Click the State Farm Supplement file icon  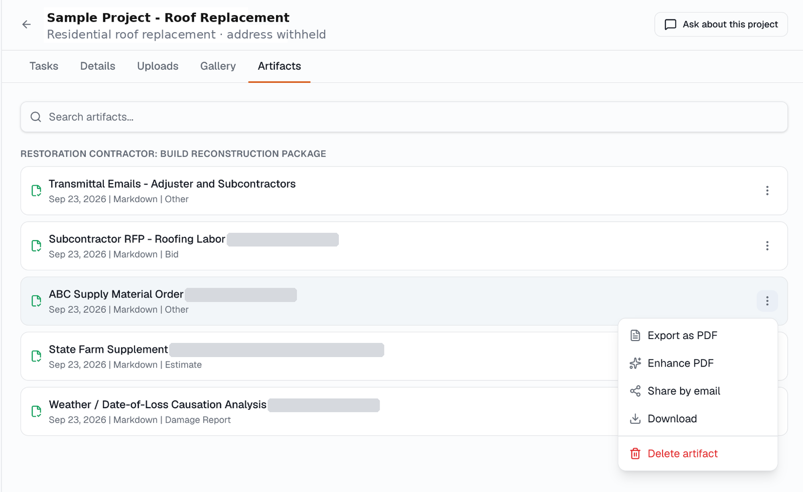tap(36, 356)
